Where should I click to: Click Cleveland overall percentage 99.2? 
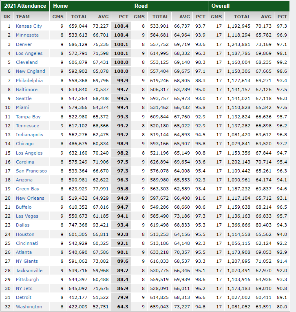pyautogui.click(x=282, y=62)
